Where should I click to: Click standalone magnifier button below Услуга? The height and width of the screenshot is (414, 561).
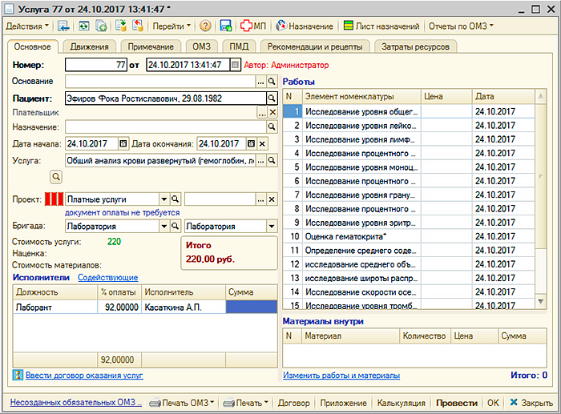pos(56,175)
